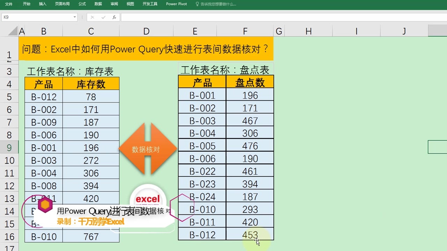Click the Name Box showing K9
The width and height of the screenshot is (447, 251).
(37, 17)
